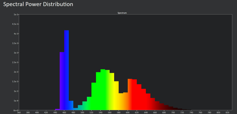Click the 0e+0 y-axis origin label
The image size is (237, 114).
point(16,110)
